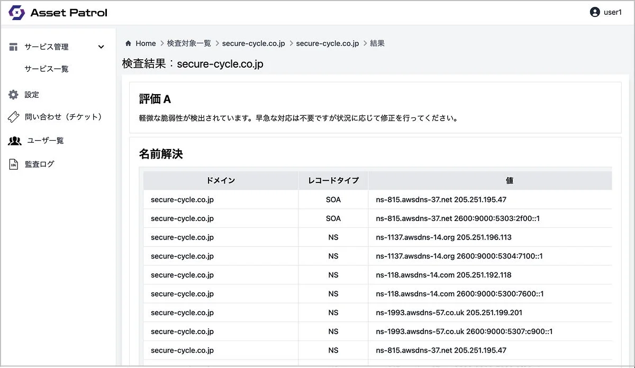Viewport: 635px width, 368px height.
Task: Collapse the サービス管理 section chevron
Action: [x=101, y=47]
